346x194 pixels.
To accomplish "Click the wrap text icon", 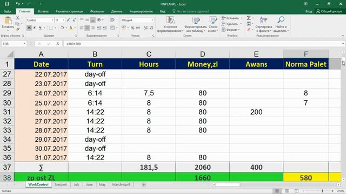I will point(112,20).
